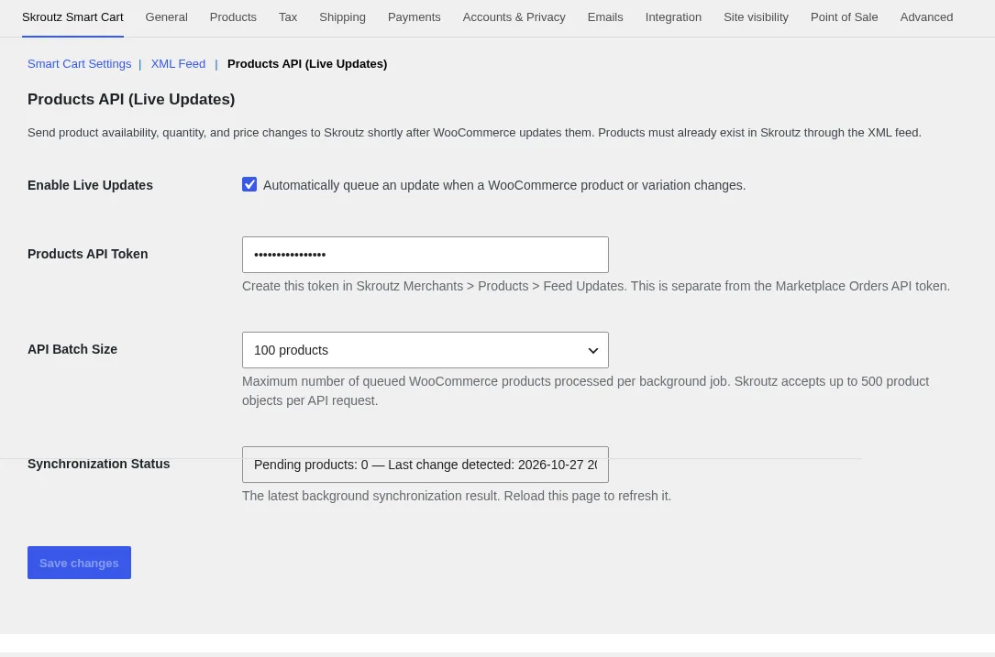Save changes to the settings
Image resolution: width=995 pixels, height=657 pixels.
(x=79, y=563)
